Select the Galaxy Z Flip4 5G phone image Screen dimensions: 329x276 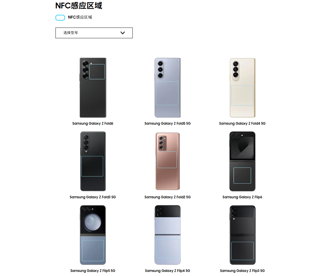[x=168, y=235]
